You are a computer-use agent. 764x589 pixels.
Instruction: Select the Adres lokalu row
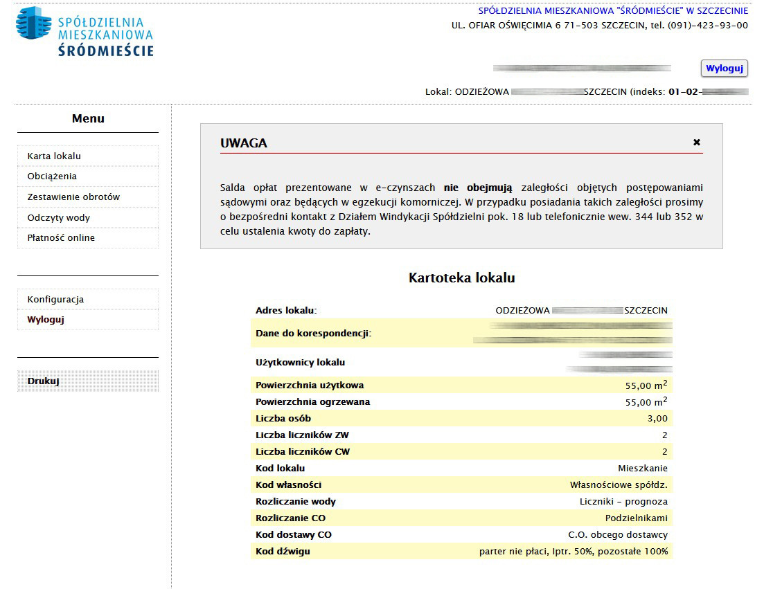coord(461,311)
